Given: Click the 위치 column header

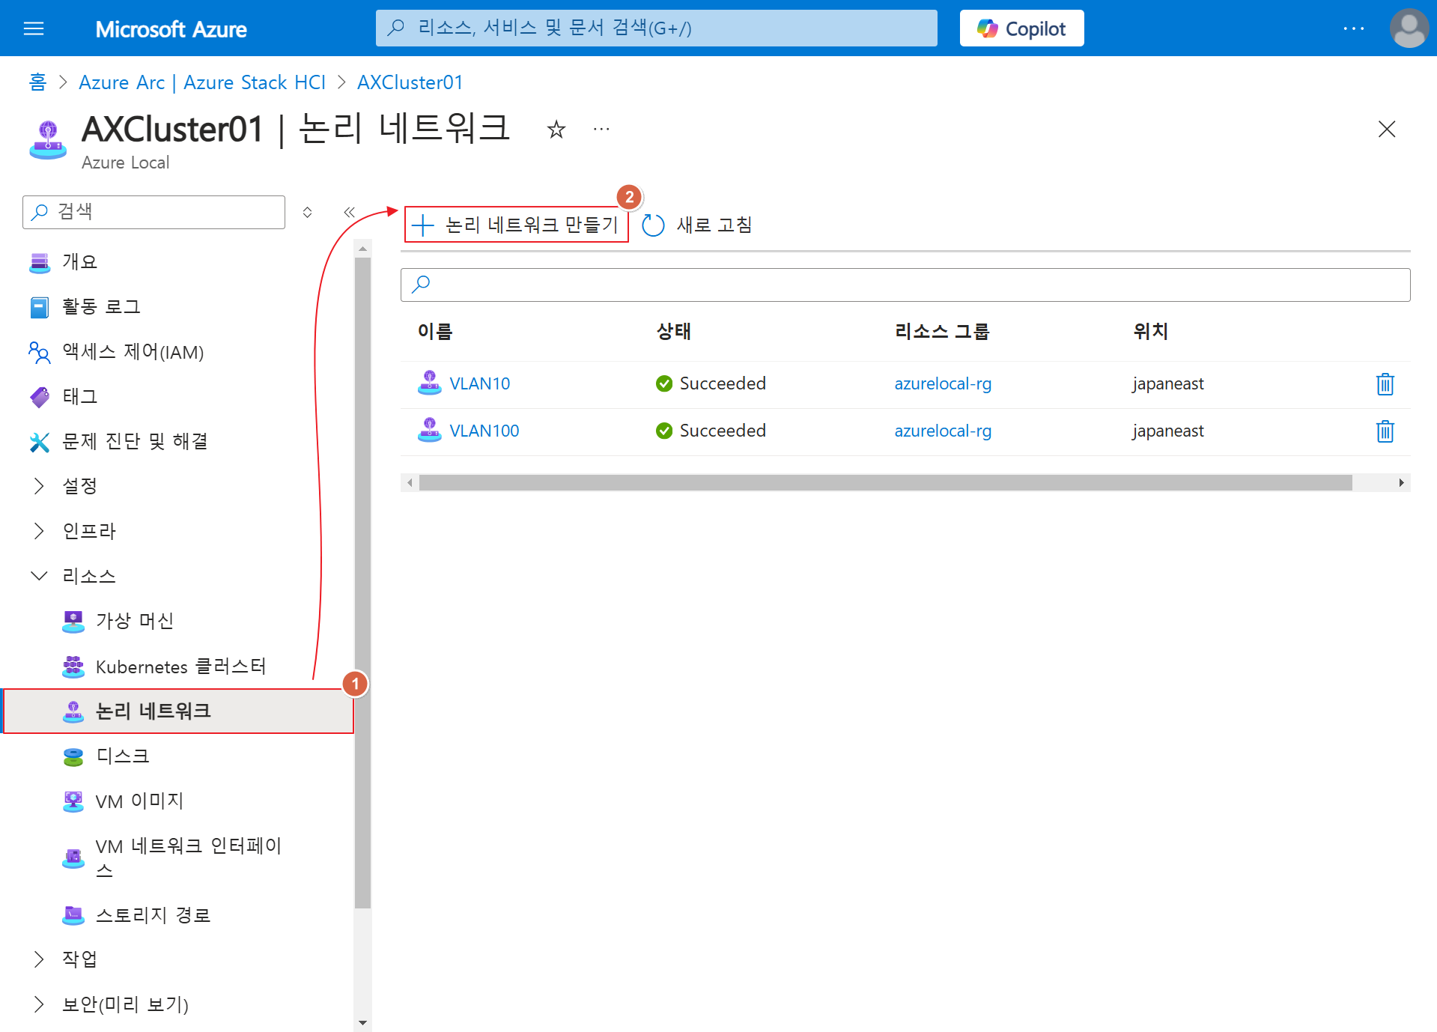Looking at the screenshot, I should pyautogui.click(x=1150, y=331).
